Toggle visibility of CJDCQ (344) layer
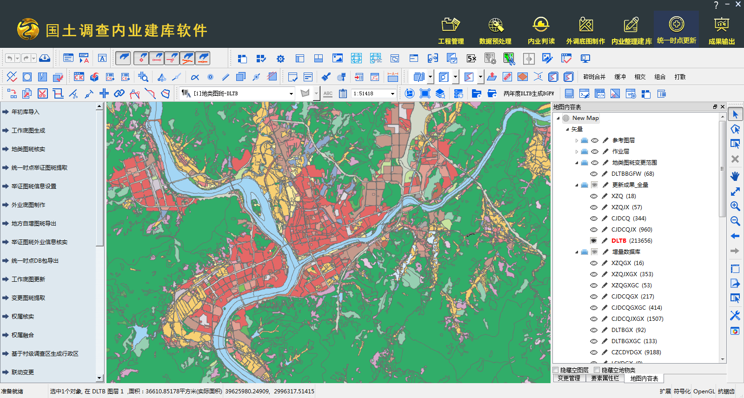 (594, 218)
